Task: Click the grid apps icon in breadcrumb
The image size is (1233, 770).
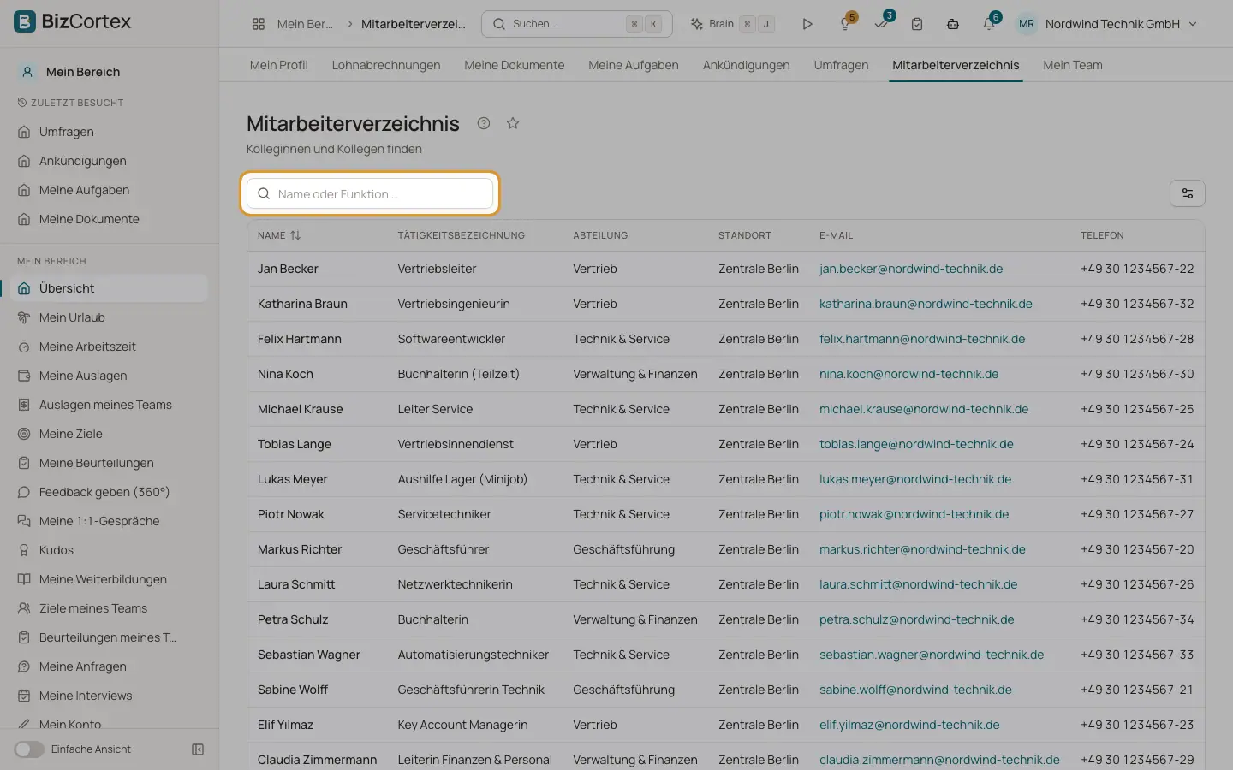Action: point(259,24)
